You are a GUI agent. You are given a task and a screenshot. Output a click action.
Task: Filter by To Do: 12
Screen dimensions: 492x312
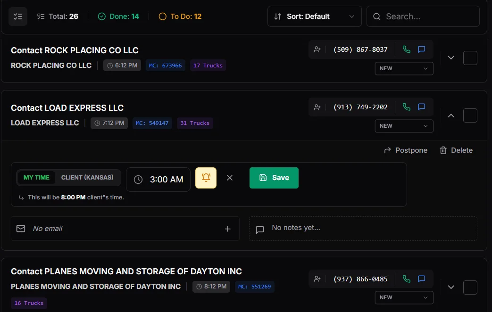(x=180, y=16)
